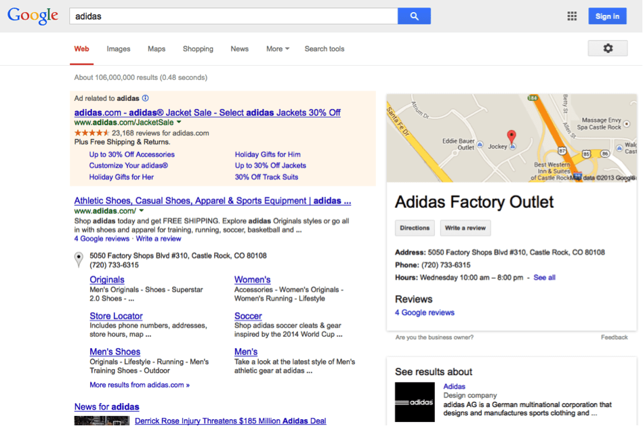The height and width of the screenshot is (426, 643).
Task: Click the Derrick Rose news thumbnail
Action: tap(102, 421)
